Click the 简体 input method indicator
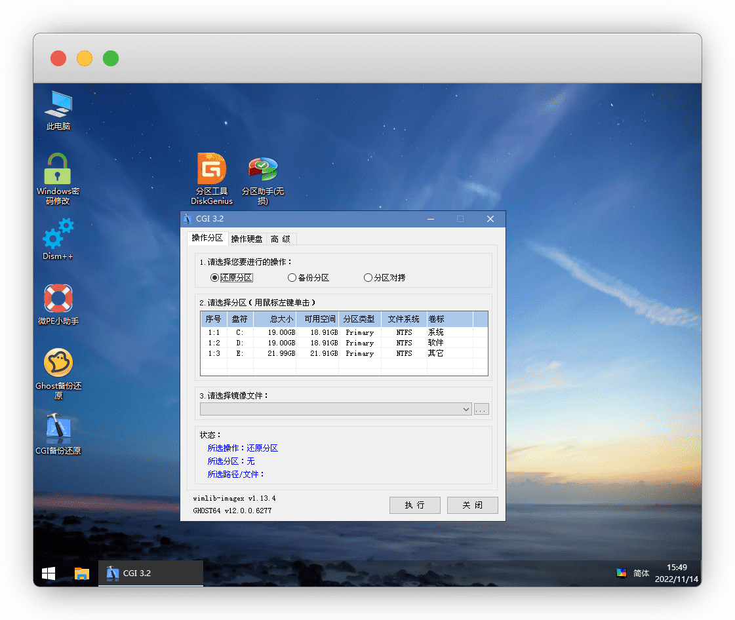 pyautogui.click(x=641, y=573)
